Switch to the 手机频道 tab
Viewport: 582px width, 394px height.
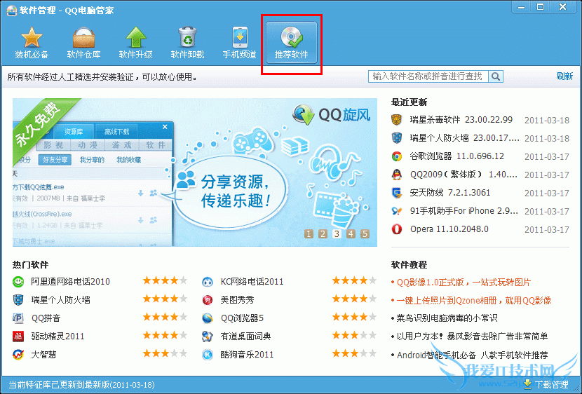239,43
